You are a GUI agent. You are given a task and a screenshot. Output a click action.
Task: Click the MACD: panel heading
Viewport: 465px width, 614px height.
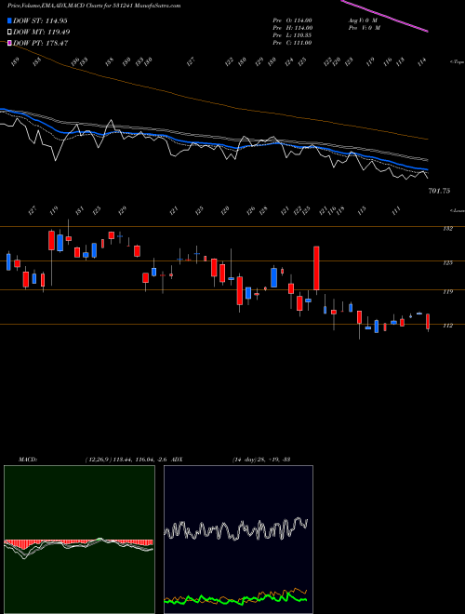[28, 459]
